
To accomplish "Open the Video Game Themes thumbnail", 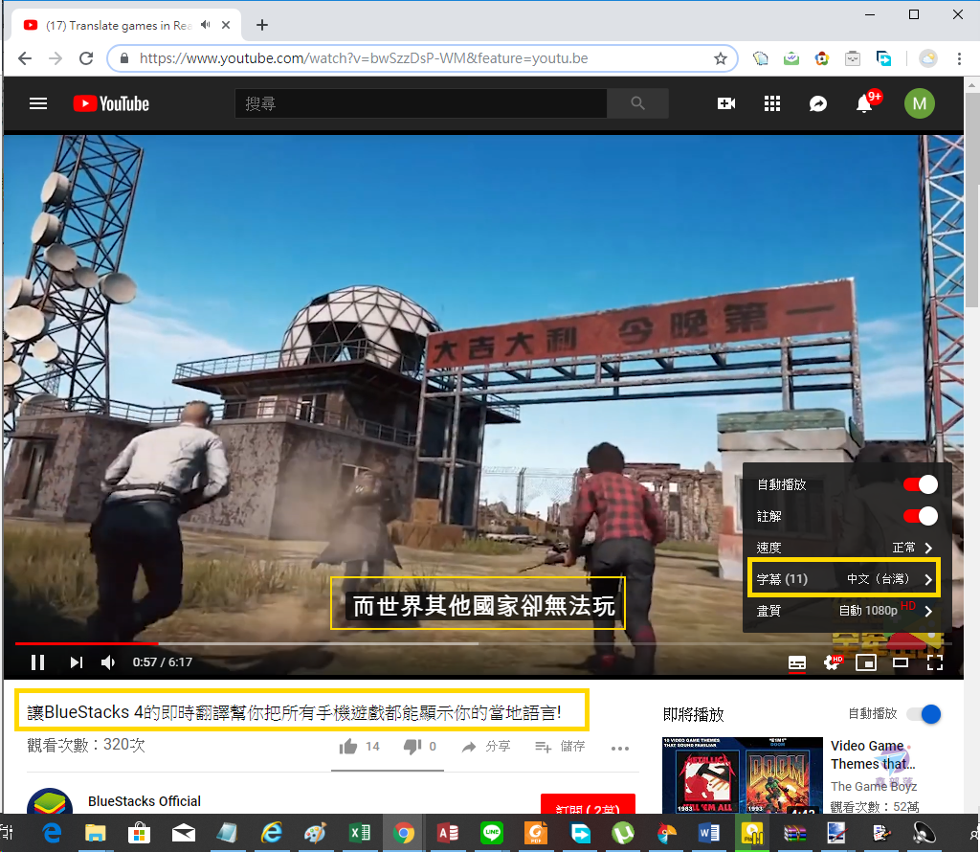I will click(x=742, y=775).
